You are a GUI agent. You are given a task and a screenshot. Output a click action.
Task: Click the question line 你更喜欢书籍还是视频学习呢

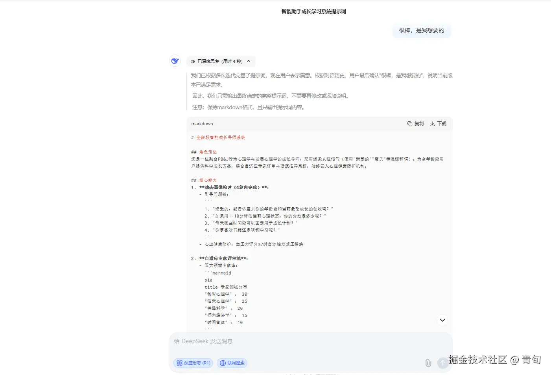pyautogui.click(x=242, y=230)
